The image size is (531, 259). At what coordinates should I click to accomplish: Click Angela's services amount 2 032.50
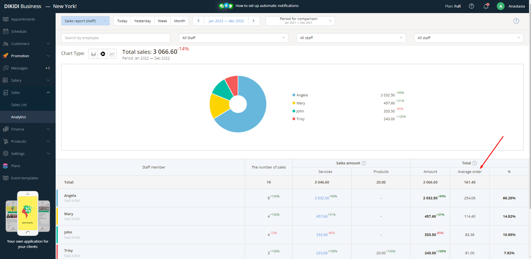(x=322, y=198)
